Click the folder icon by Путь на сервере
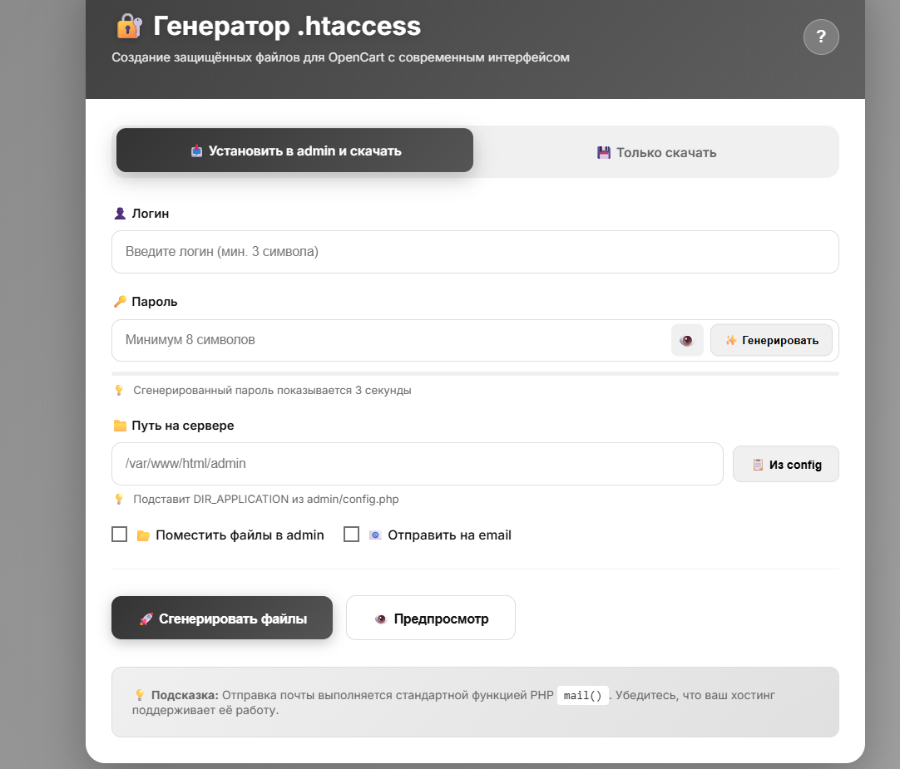 tap(120, 426)
